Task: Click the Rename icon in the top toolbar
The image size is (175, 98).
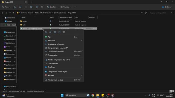Action: click(x=31, y=7)
